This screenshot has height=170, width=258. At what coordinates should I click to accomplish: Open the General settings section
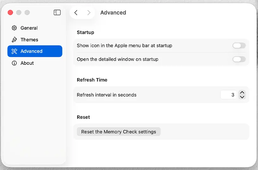29,28
